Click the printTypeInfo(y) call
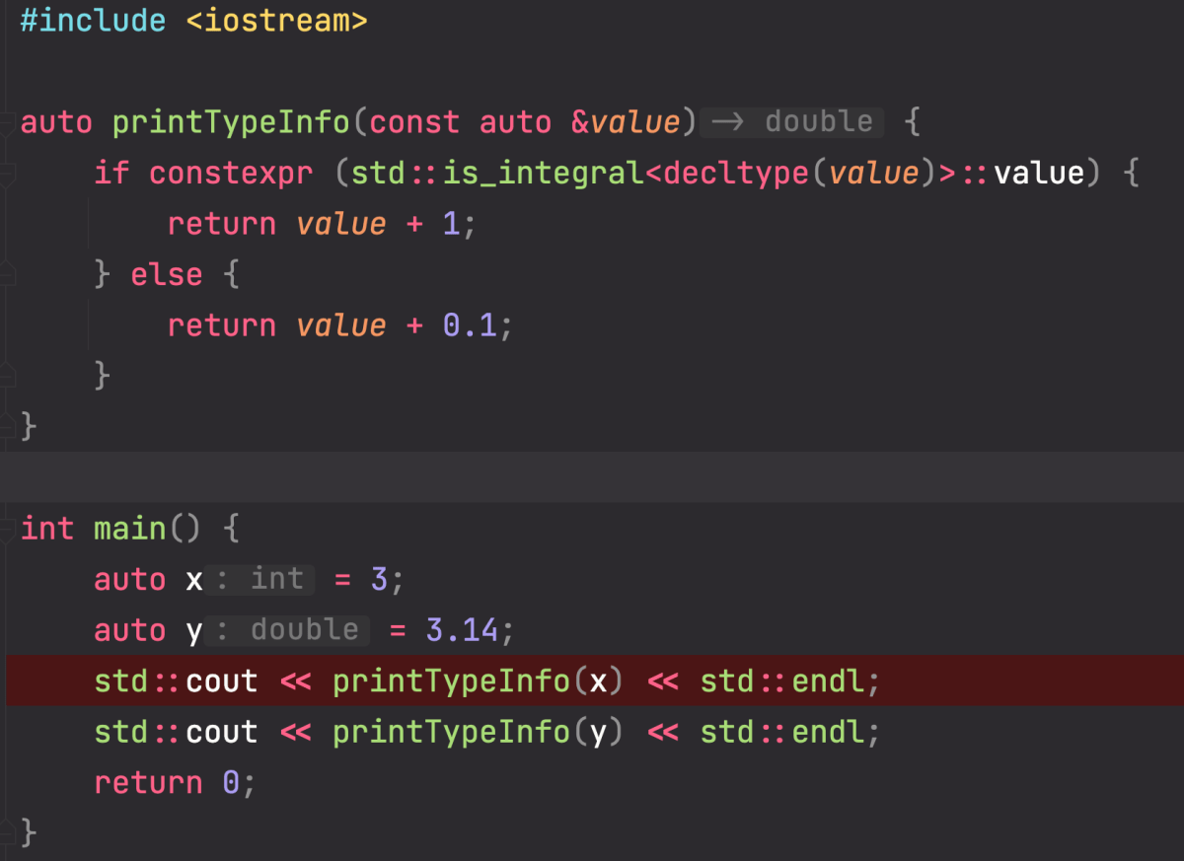 [x=479, y=733]
